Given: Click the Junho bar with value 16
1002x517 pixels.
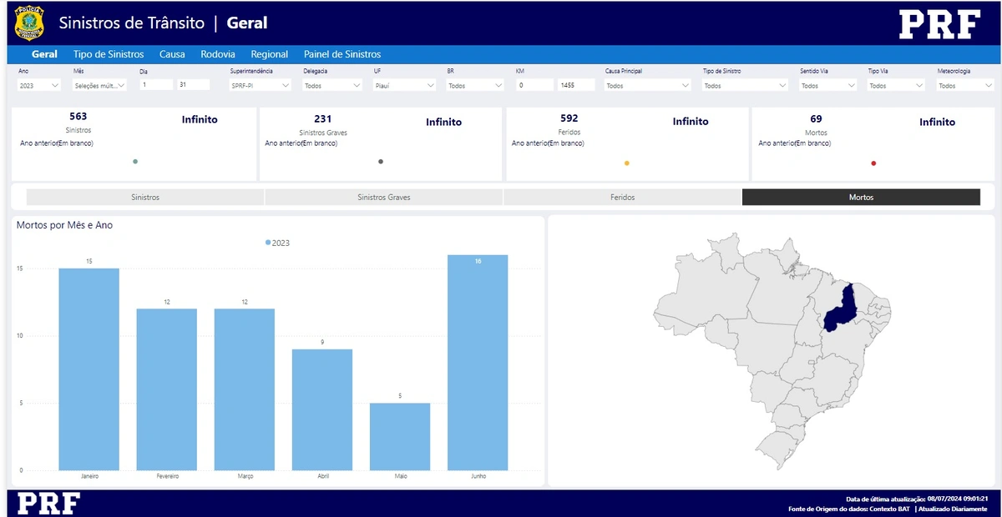Looking at the screenshot, I should tap(478, 363).
